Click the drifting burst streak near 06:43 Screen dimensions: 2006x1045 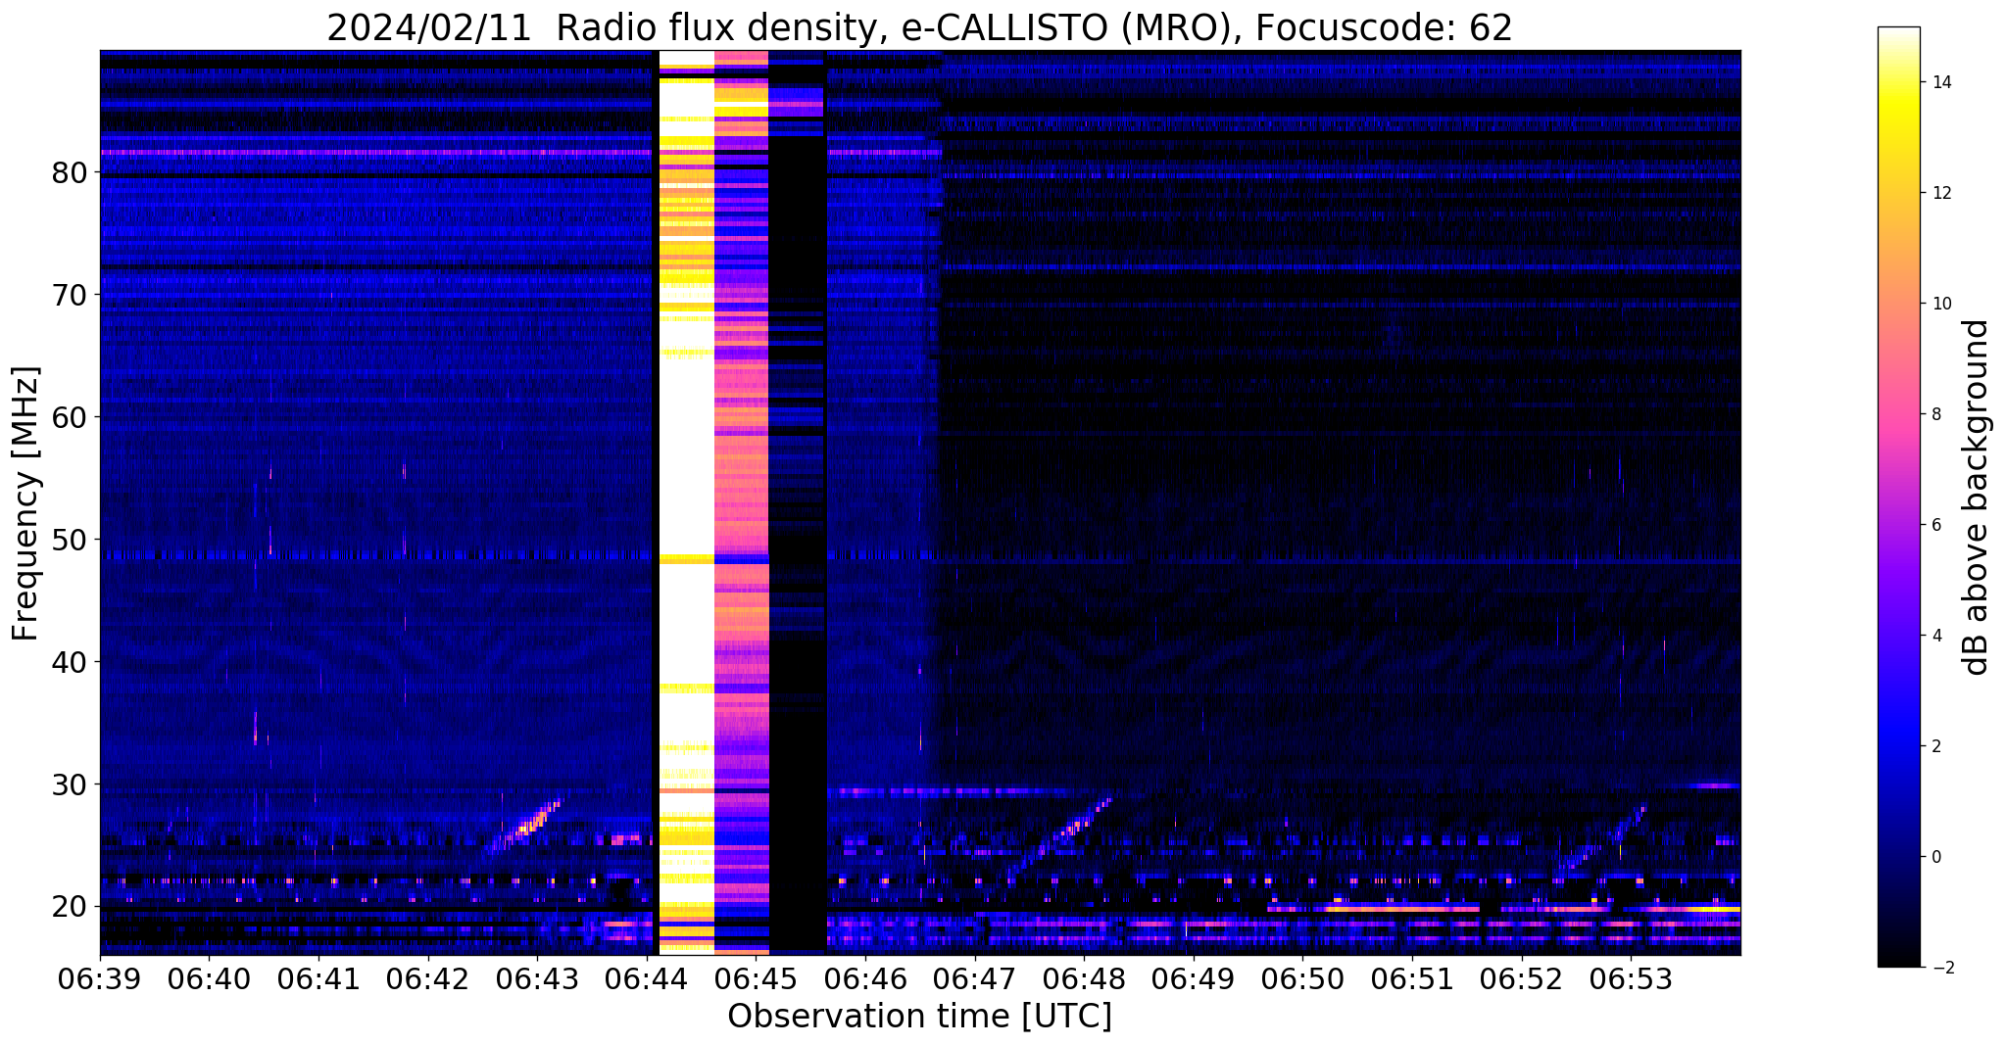coord(523,829)
